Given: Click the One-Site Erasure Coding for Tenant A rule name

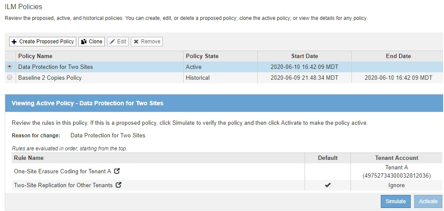Looking at the screenshot, I should 62,171.
